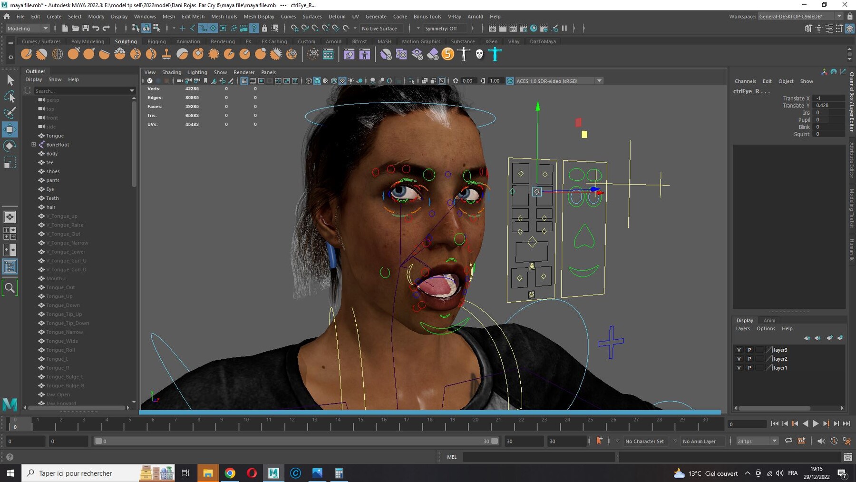The height and width of the screenshot is (482, 856).
Task: Switch to the Anim tab in layer editor
Action: [769, 320]
